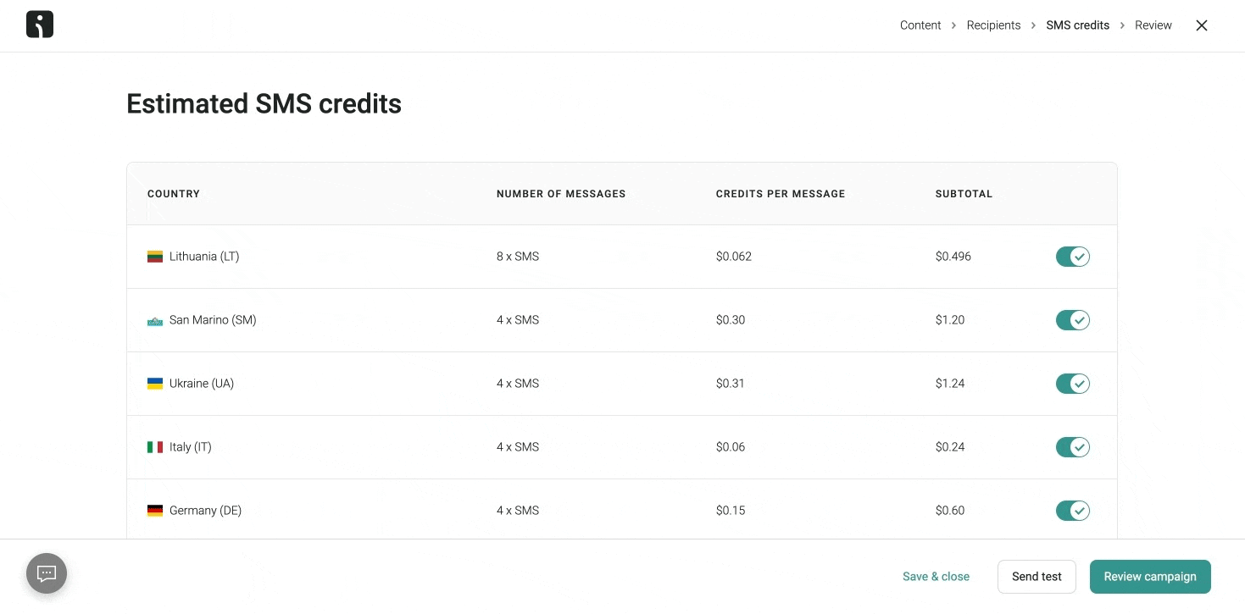Viewport: 1245px width, 614px height.
Task: Open the chat support widget
Action: 46,573
